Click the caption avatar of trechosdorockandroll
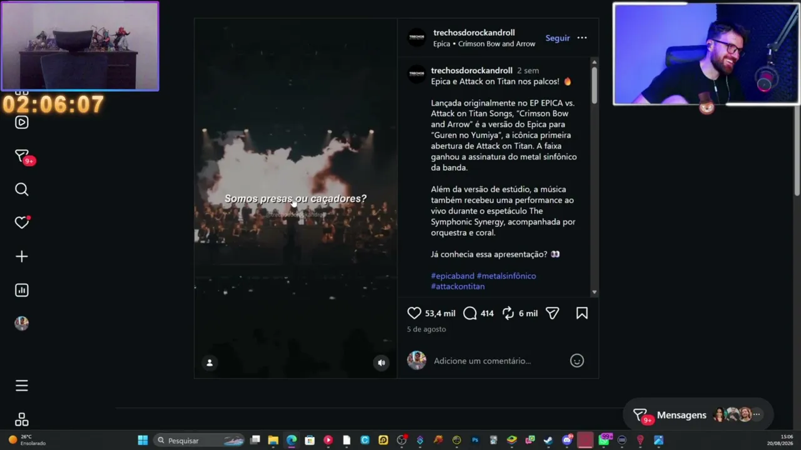 [x=417, y=75]
